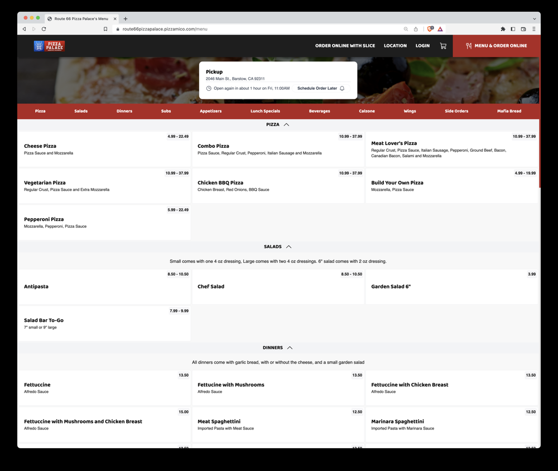Click the Brave Shields lion icon

[430, 29]
